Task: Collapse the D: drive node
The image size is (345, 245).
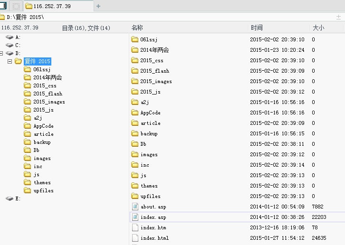Action: [1, 53]
